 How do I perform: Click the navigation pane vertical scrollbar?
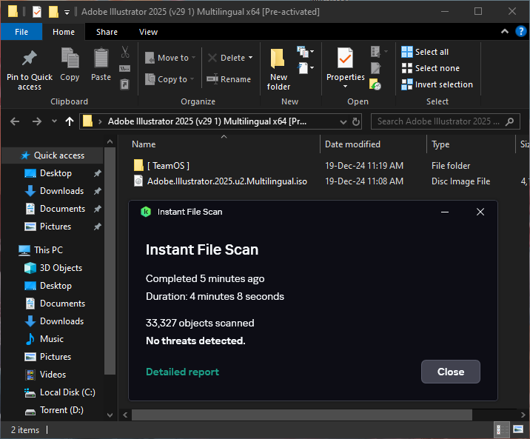pos(110,261)
